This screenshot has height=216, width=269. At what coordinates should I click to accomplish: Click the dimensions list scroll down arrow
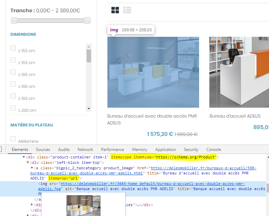pos(89,109)
